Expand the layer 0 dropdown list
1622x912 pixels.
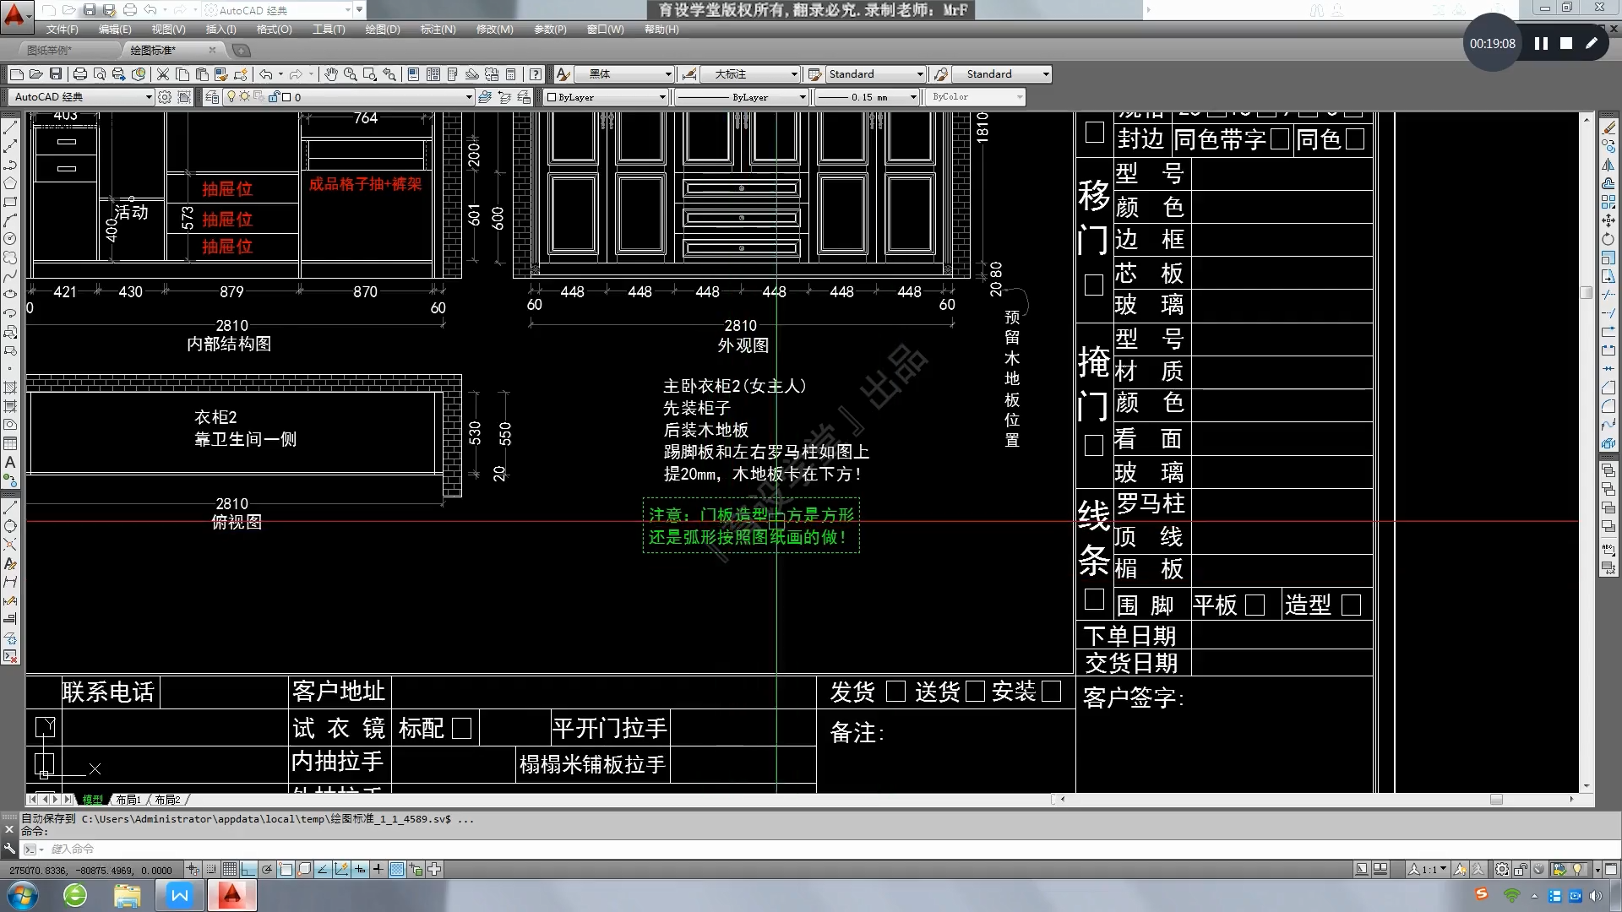(348, 97)
